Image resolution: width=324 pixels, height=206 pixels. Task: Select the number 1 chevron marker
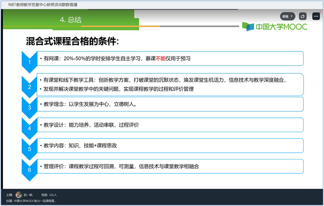tap(29, 61)
